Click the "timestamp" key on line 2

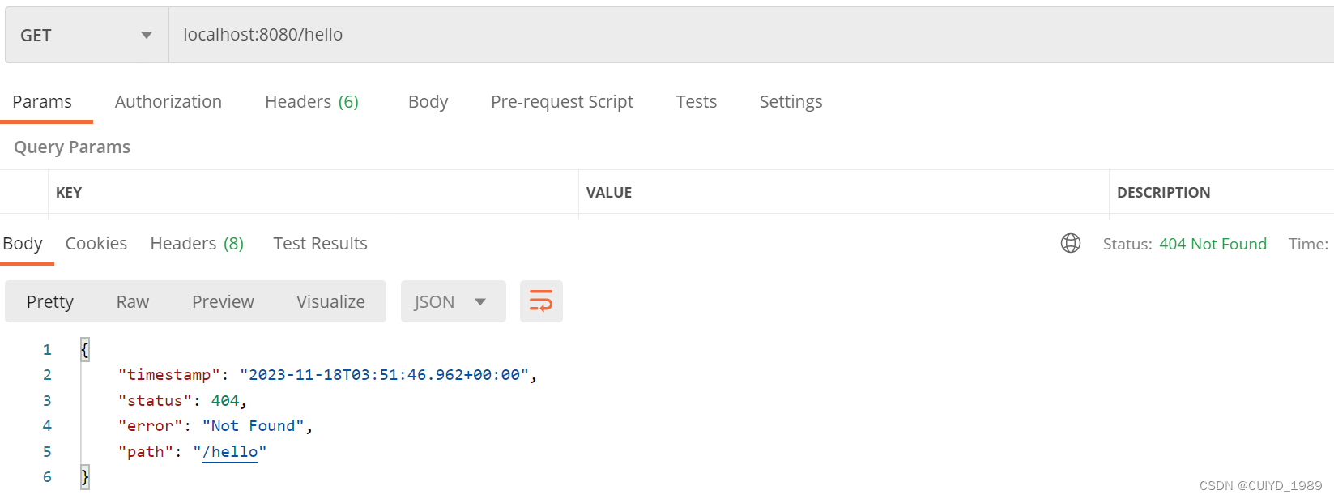point(168,375)
